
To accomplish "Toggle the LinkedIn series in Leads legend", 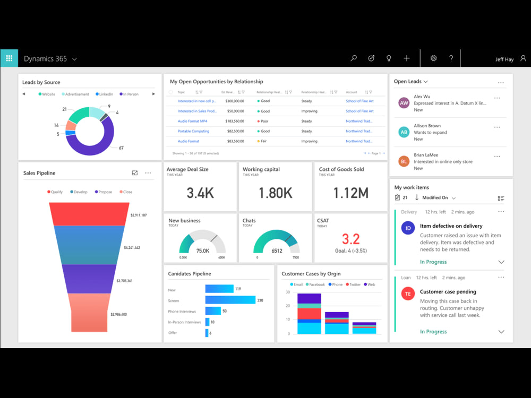I will (x=104, y=94).
